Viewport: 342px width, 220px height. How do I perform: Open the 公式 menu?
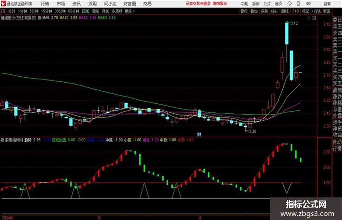(267, 4)
